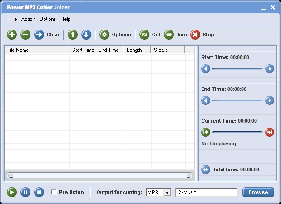Viewport: 281px width, 204px height.
Task: Open the Options menu
Action: click(x=48, y=19)
